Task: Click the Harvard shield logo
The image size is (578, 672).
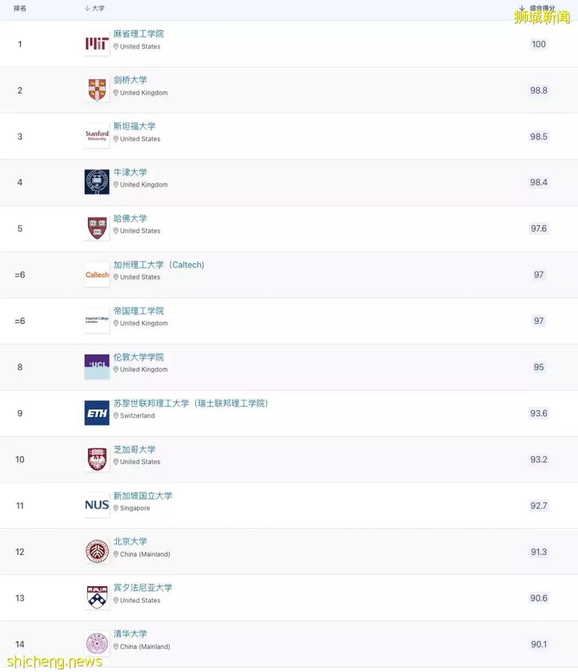Action: coord(97,228)
